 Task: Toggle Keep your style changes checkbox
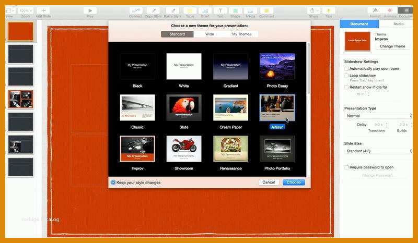(113, 183)
